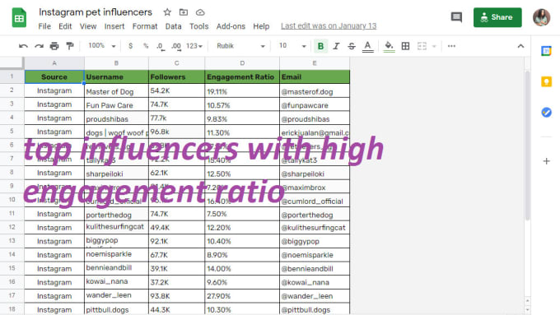Click the merge cells icon
This screenshot has width=560, height=315.
pos(422,46)
